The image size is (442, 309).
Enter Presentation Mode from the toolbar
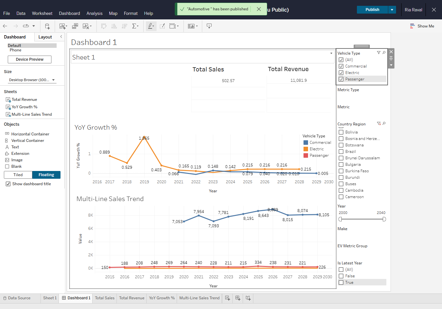pyautogui.click(x=209, y=26)
